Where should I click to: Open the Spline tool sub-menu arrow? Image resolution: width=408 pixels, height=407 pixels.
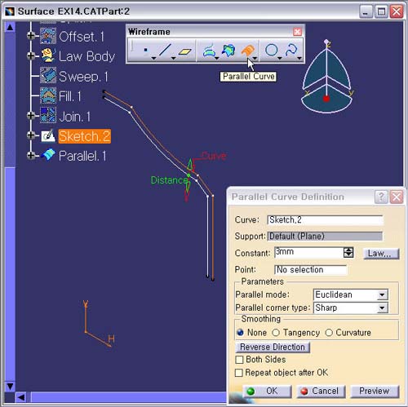299,58
